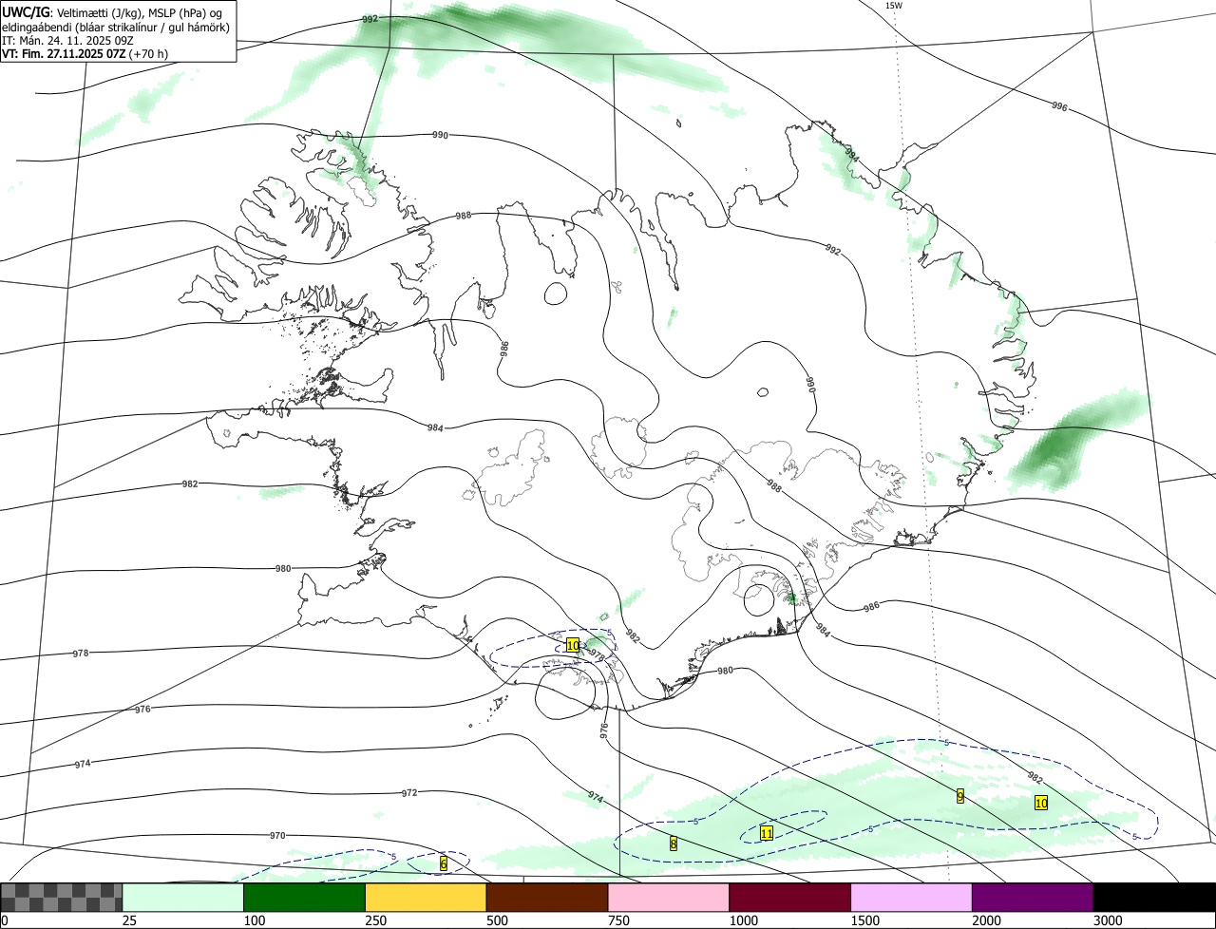Select the yellow lightning marker labeled 8
The image size is (1216, 929).
(x=673, y=843)
